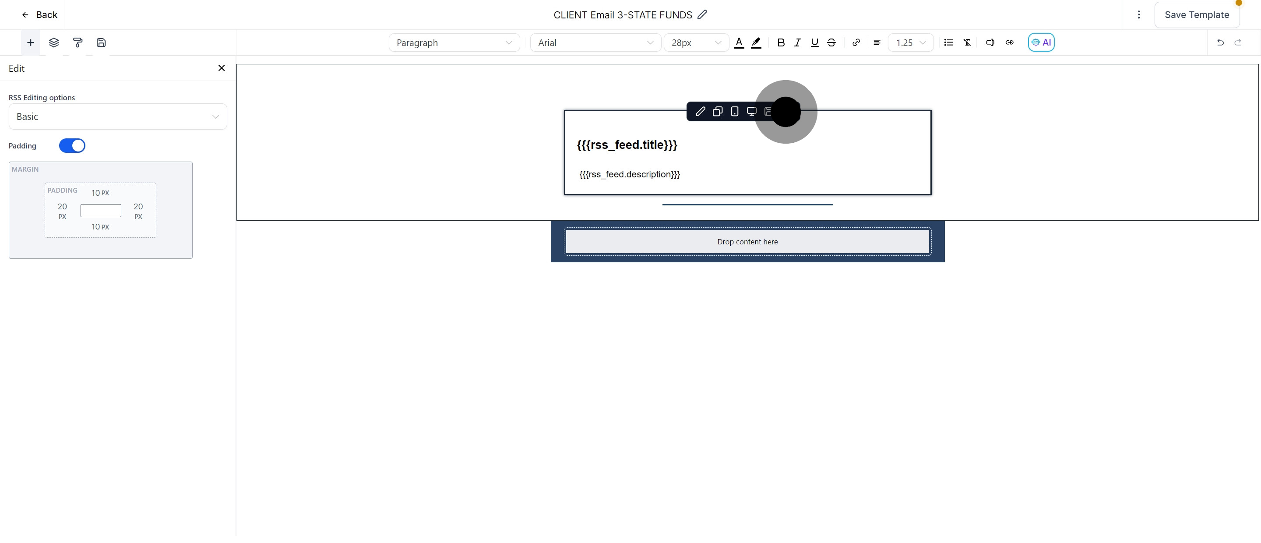Rename template via pencil icon

[702, 15]
